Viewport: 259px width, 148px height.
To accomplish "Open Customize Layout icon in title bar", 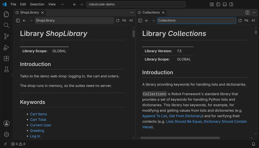I will click(211, 4).
